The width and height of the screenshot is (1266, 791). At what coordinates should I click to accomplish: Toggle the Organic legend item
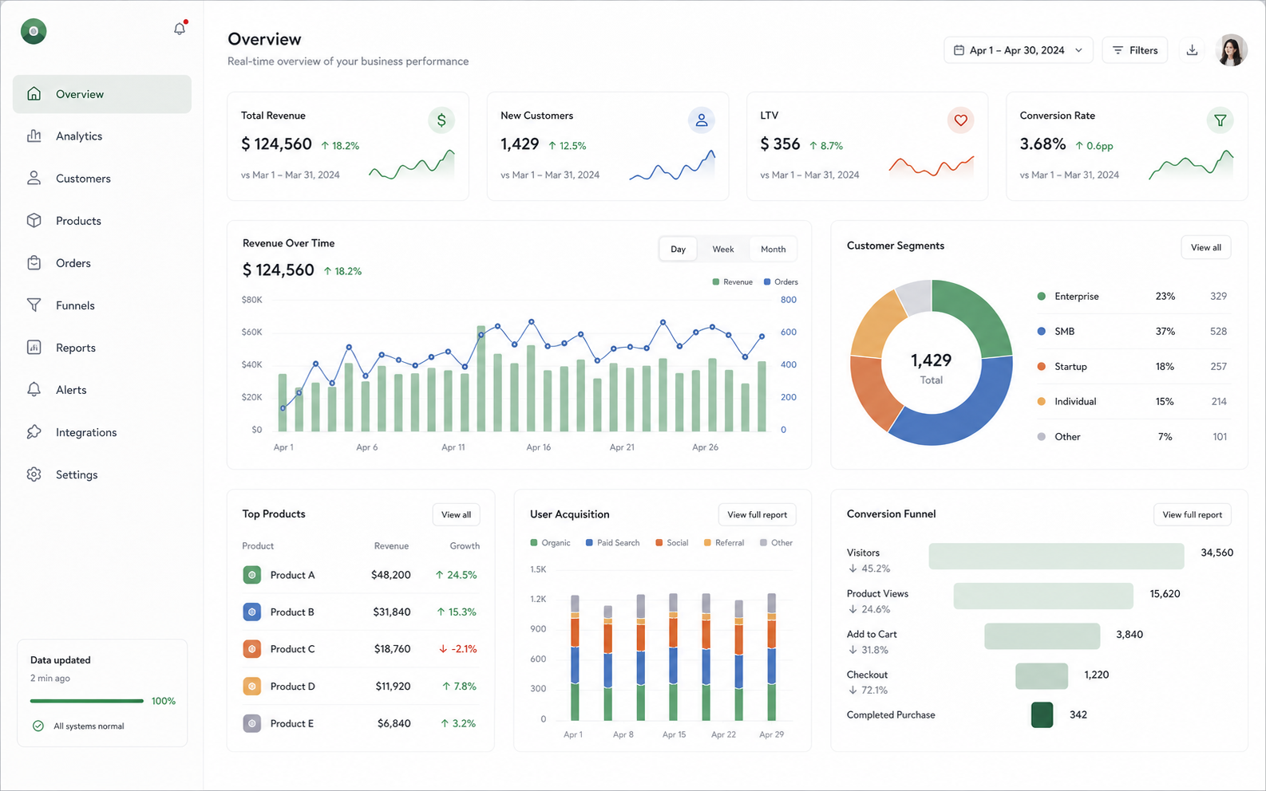coord(550,543)
